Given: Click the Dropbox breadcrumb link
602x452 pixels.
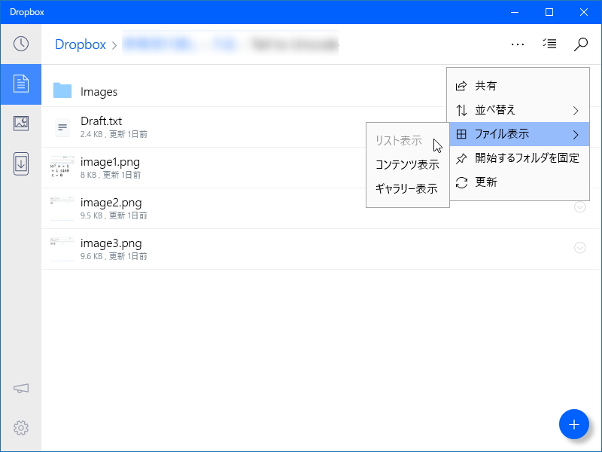Looking at the screenshot, I should 80,44.
